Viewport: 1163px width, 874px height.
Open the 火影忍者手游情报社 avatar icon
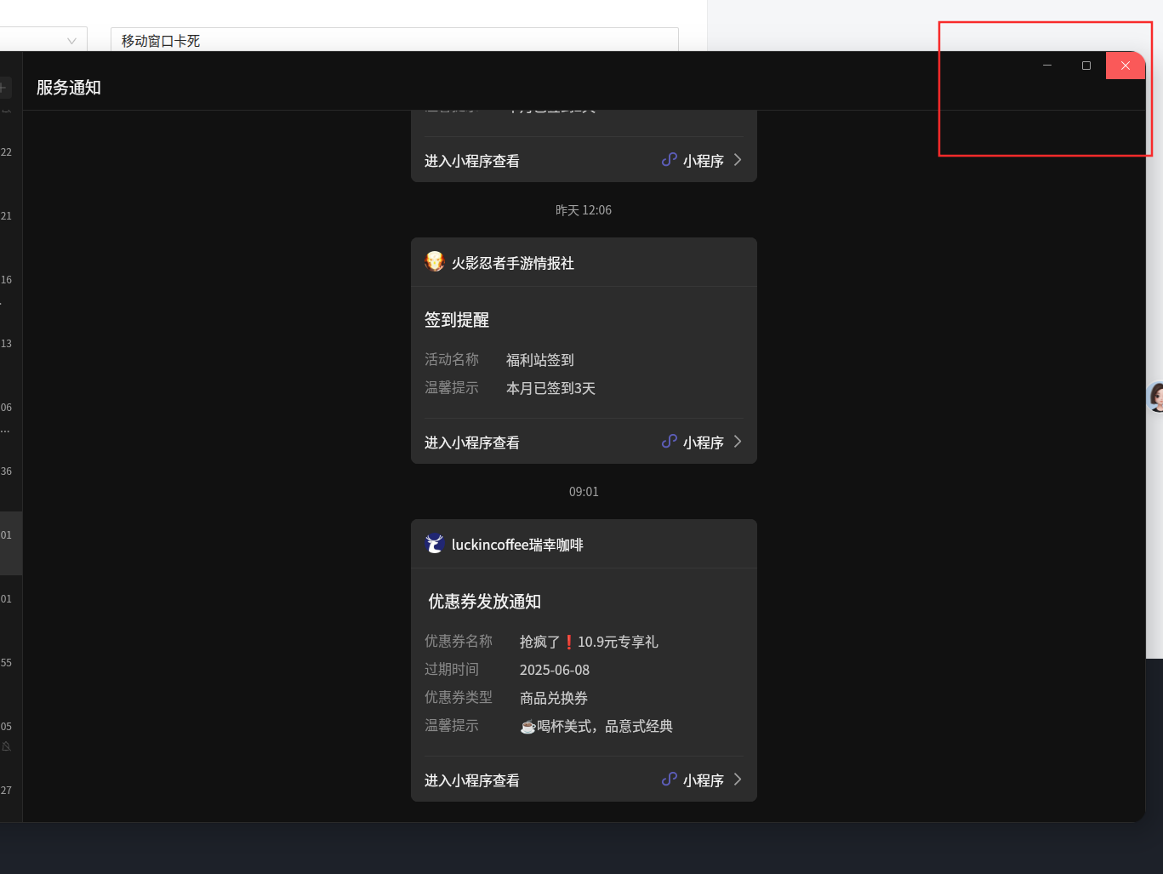tap(435, 262)
